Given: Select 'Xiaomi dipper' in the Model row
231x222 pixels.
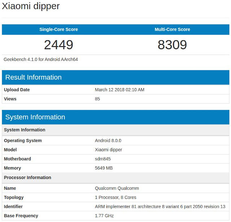Looking at the screenshot, I should coord(108,150).
